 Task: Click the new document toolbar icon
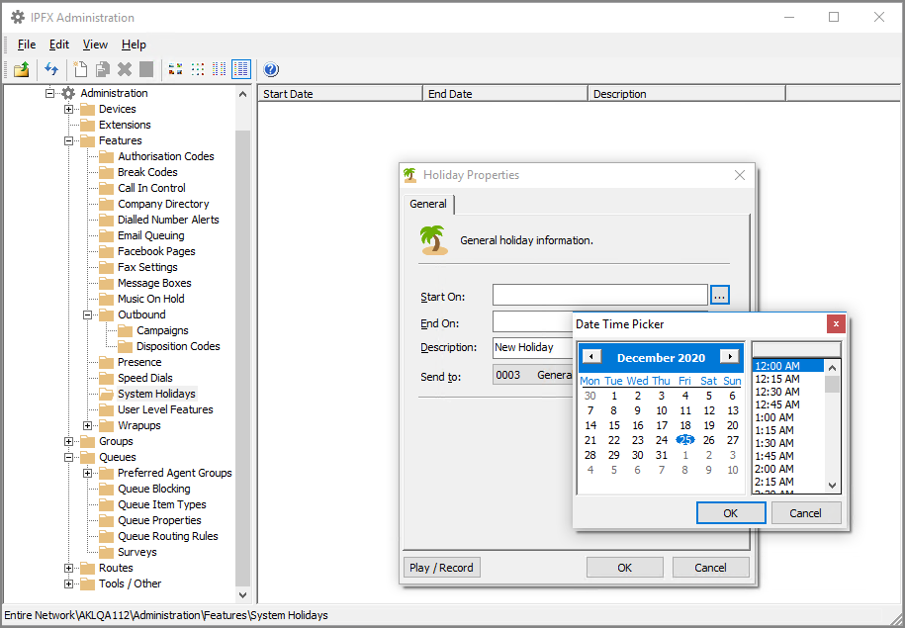(80, 70)
